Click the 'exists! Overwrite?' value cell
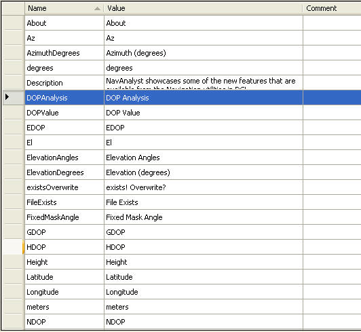Image resolution: width=361 pixels, height=332 pixels. point(204,187)
